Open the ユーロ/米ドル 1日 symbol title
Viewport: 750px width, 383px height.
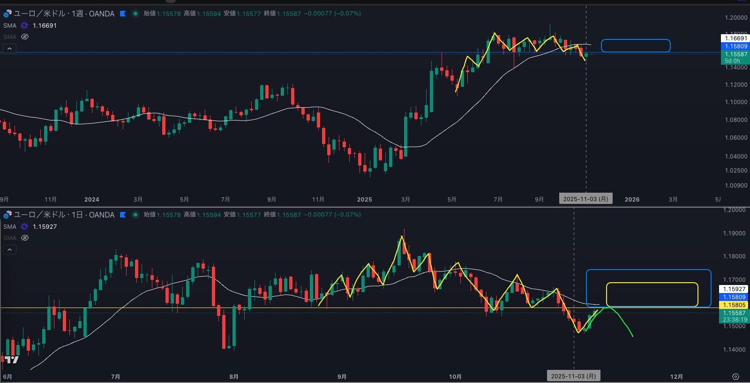64,215
